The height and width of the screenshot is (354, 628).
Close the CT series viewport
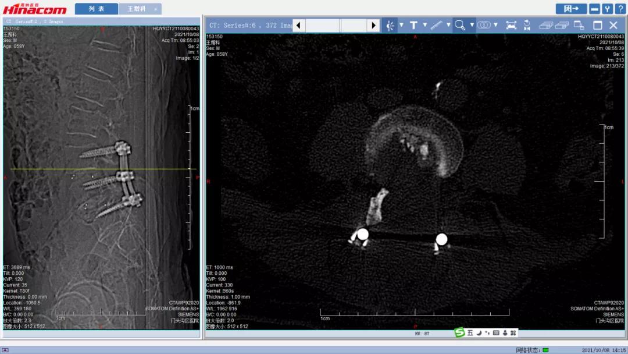point(613,25)
